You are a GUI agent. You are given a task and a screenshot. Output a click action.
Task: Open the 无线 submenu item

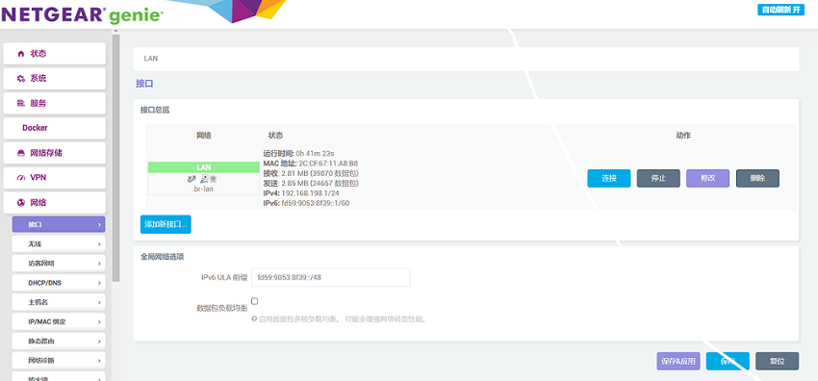point(59,244)
